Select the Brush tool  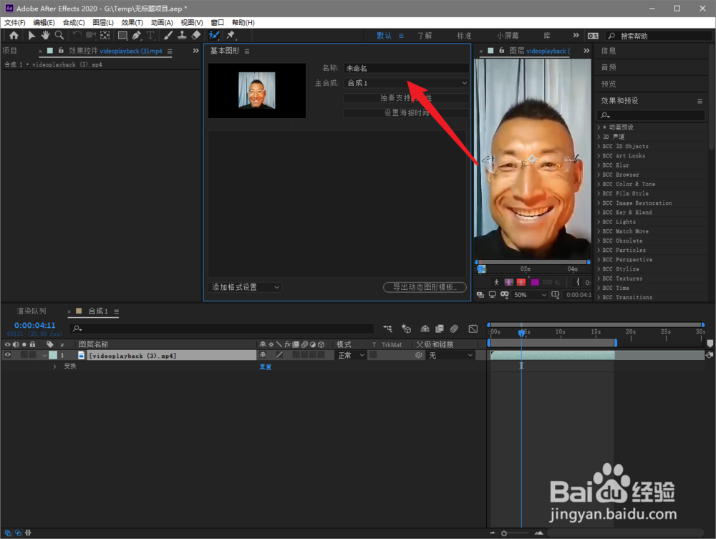pyautogui.click(x=168, y=35)
